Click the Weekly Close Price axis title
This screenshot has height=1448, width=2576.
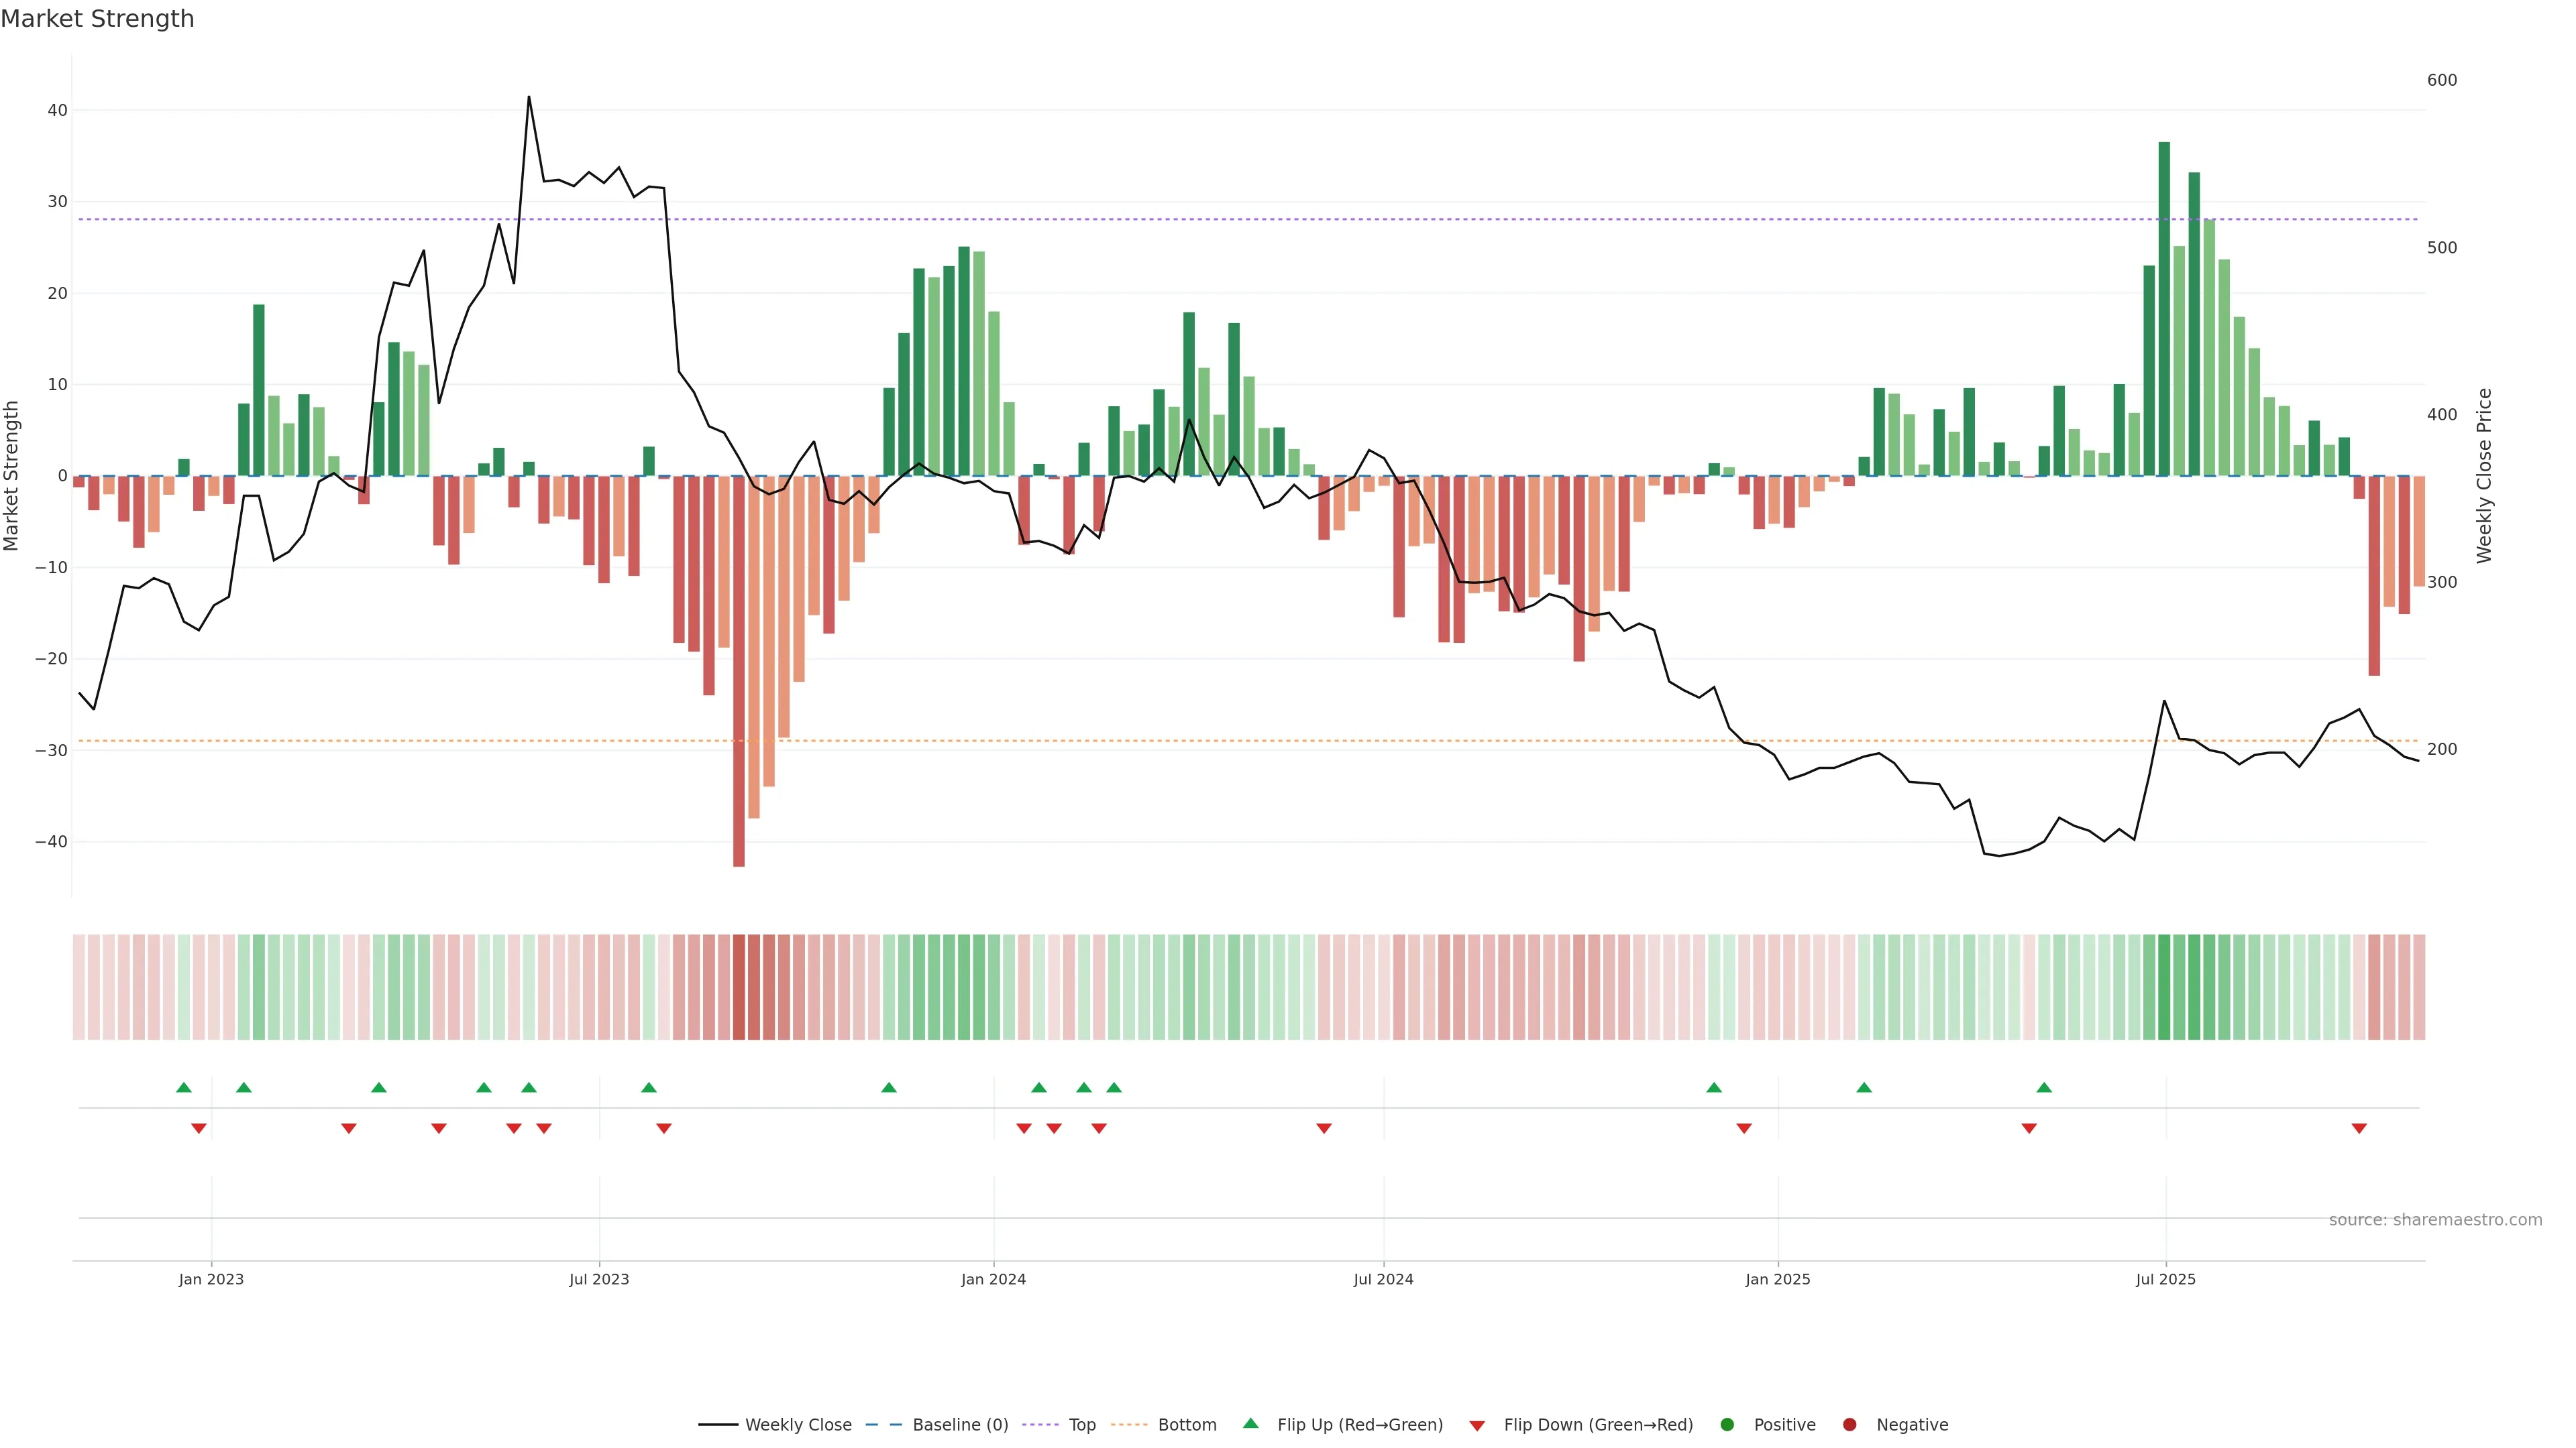pos(2484,476)
